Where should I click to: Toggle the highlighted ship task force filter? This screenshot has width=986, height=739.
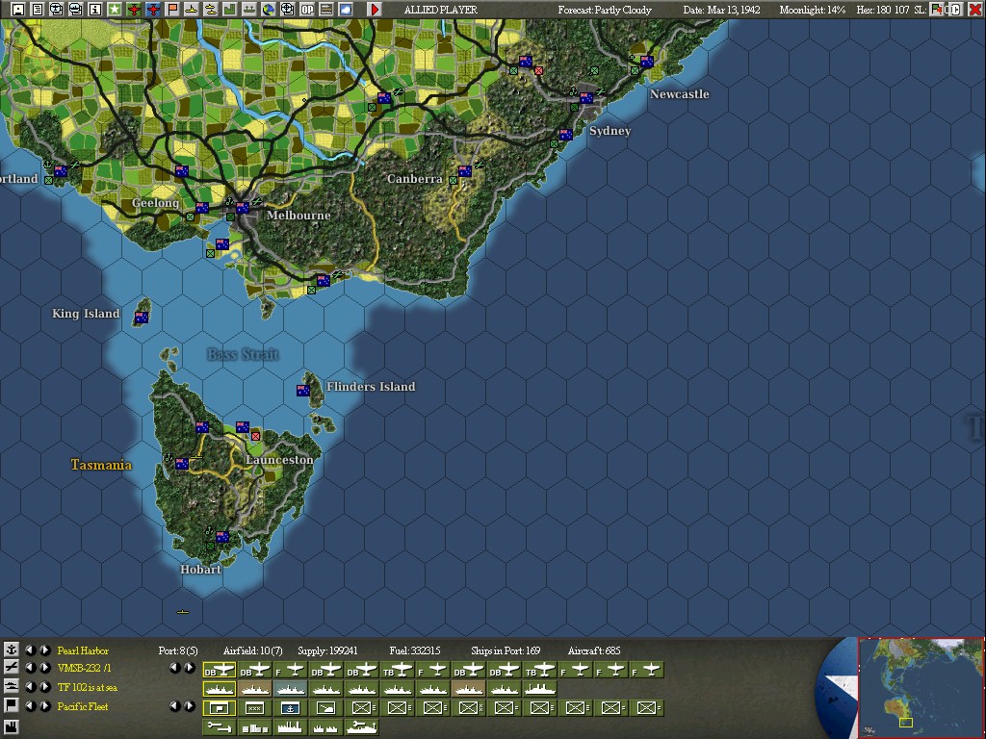219,689
